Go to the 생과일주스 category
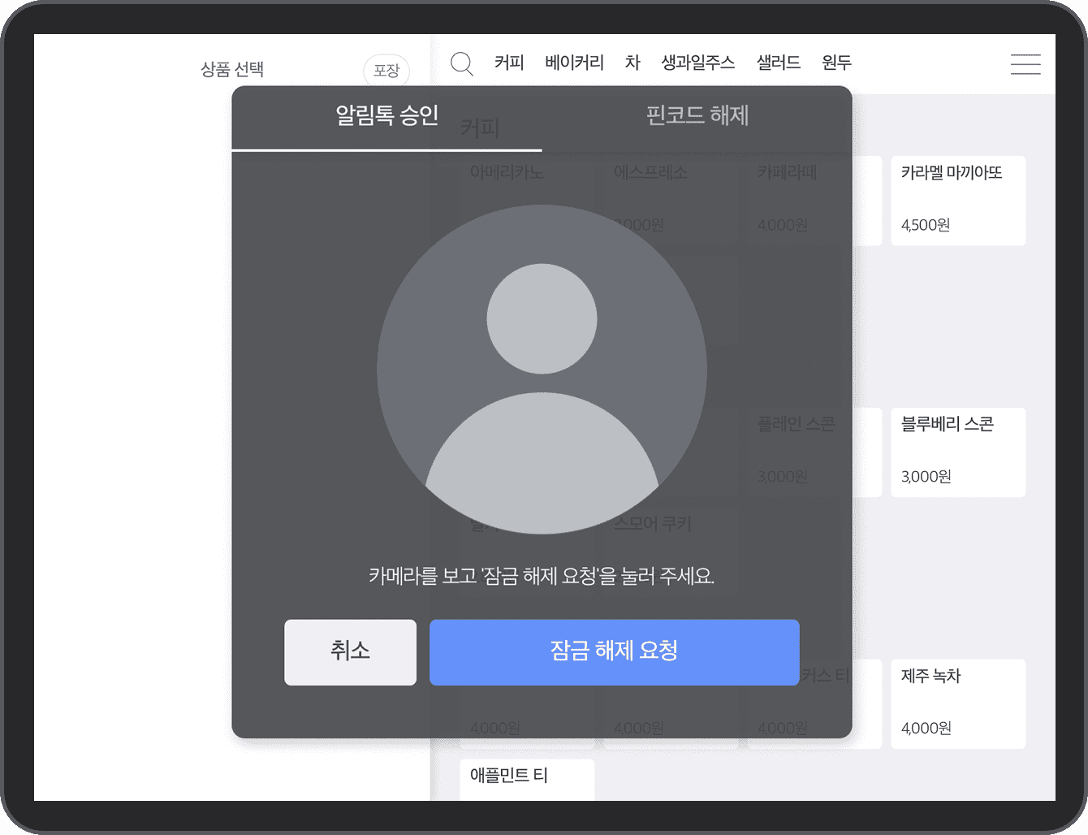The height and width of the screenshot is (835, 1088). pyautogui.click(x=697, y=63)
